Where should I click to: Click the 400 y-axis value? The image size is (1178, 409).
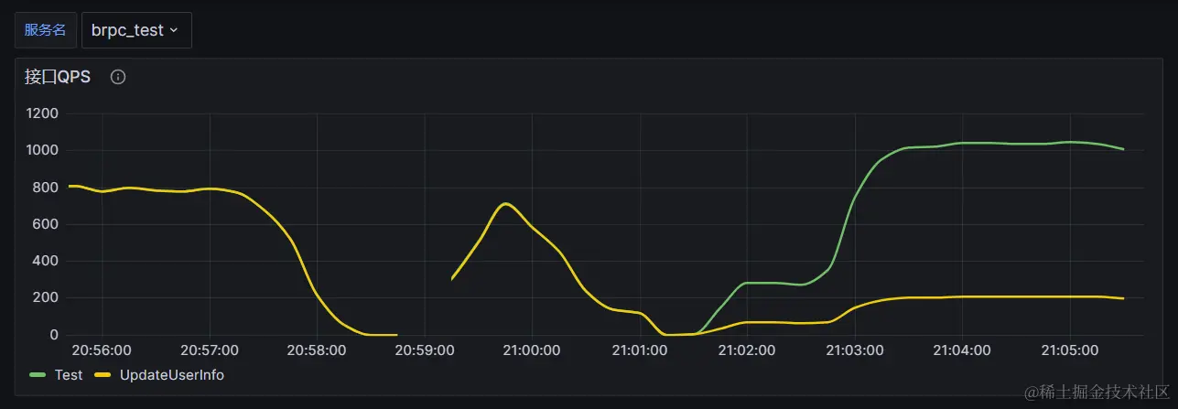(46, 261)
